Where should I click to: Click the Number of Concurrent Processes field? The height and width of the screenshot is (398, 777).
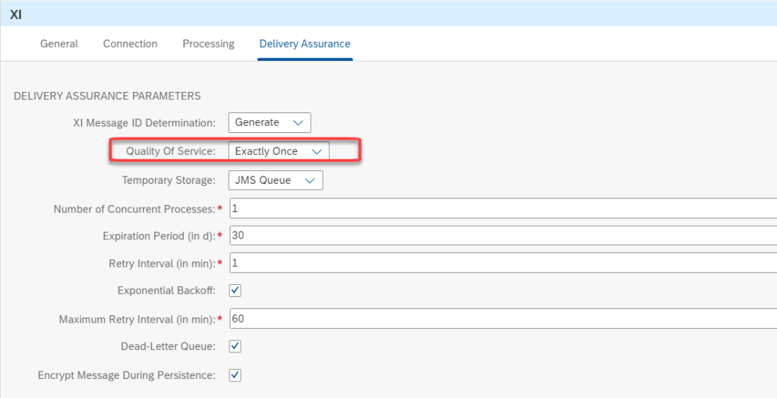coord(501,208)
